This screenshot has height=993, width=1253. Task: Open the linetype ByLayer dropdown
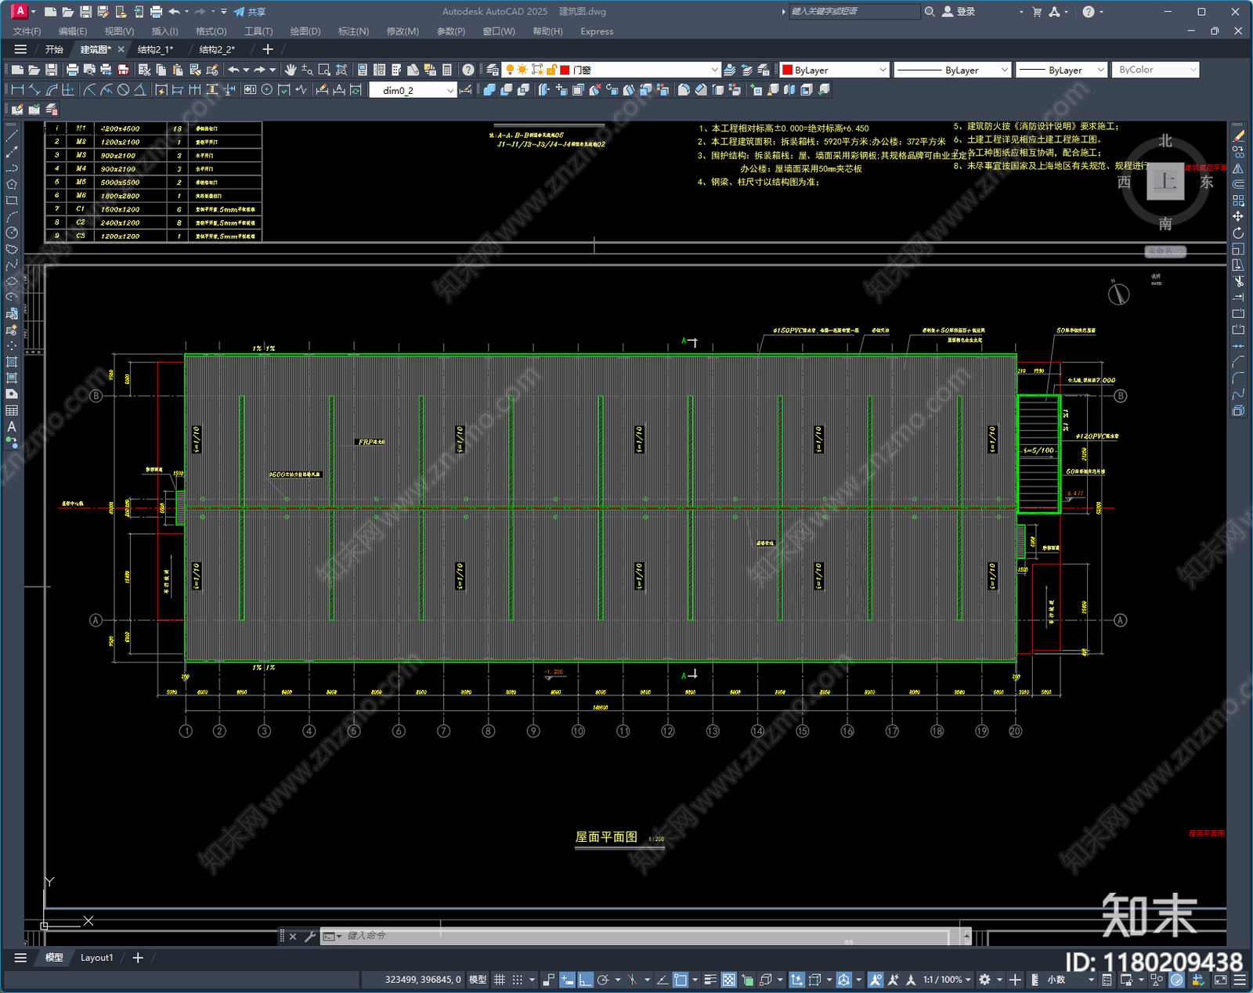952,70
